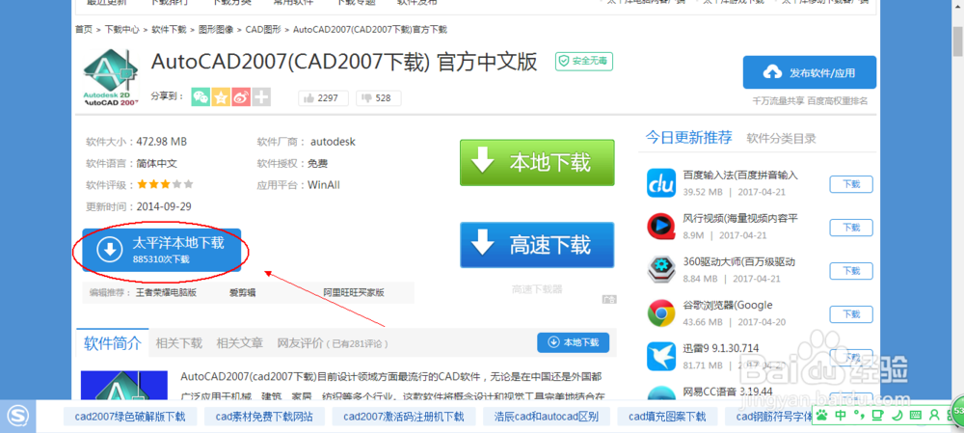Viewport: 964px width, 433px height.
Task: Toggle IME punctuation mode icon
Action: 860,416
